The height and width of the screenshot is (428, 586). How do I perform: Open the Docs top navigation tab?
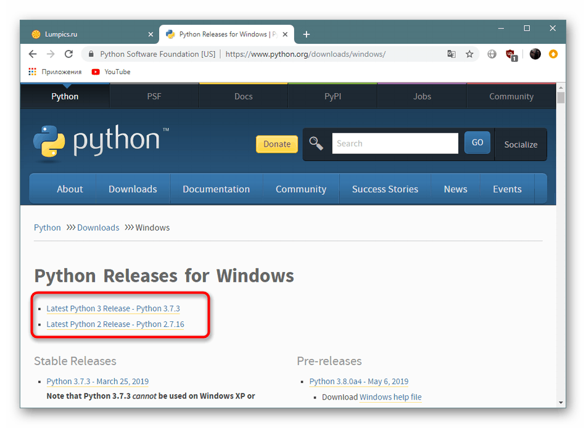(243, 96)
